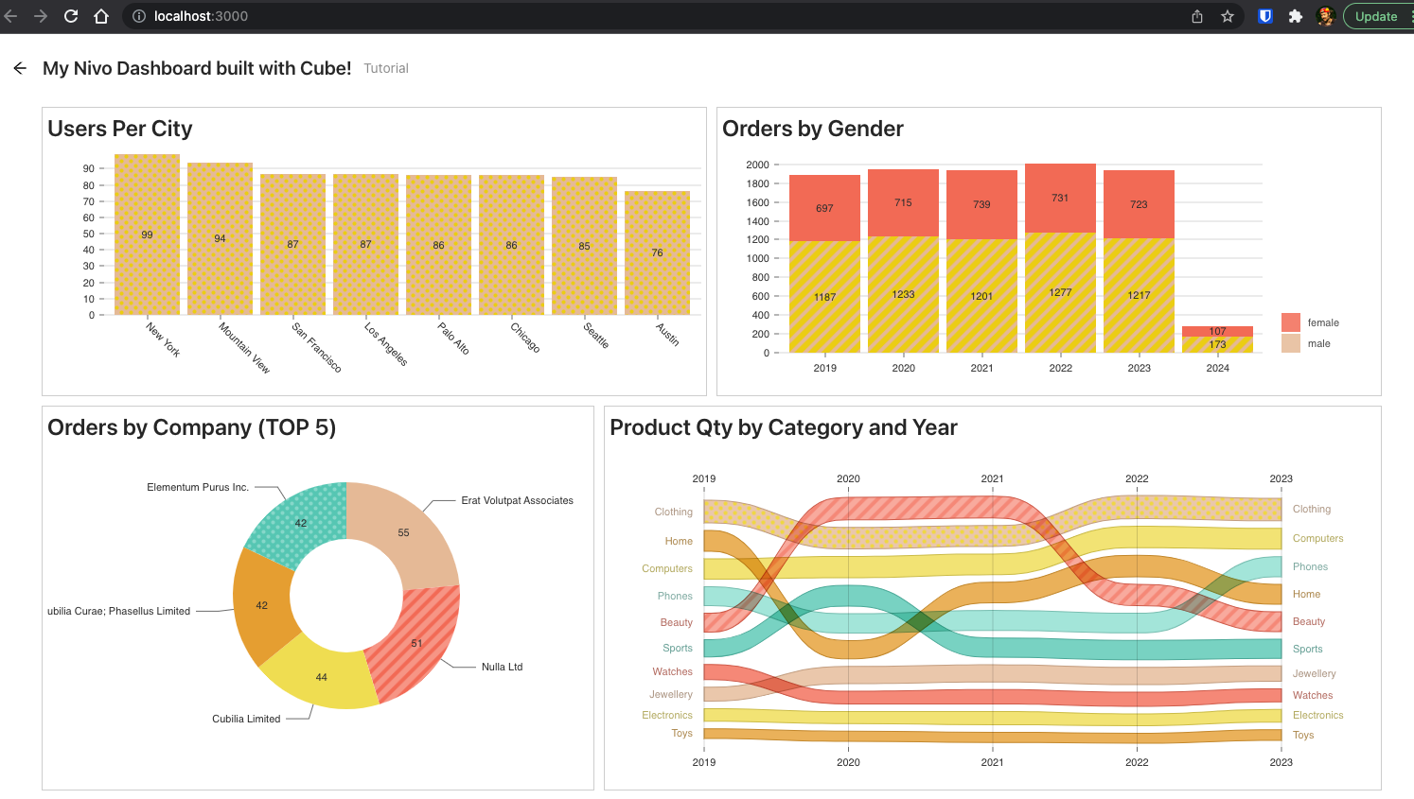Click the browser reload icon
The height and width of the screenshot is (799, 1414).
point(71,16)
